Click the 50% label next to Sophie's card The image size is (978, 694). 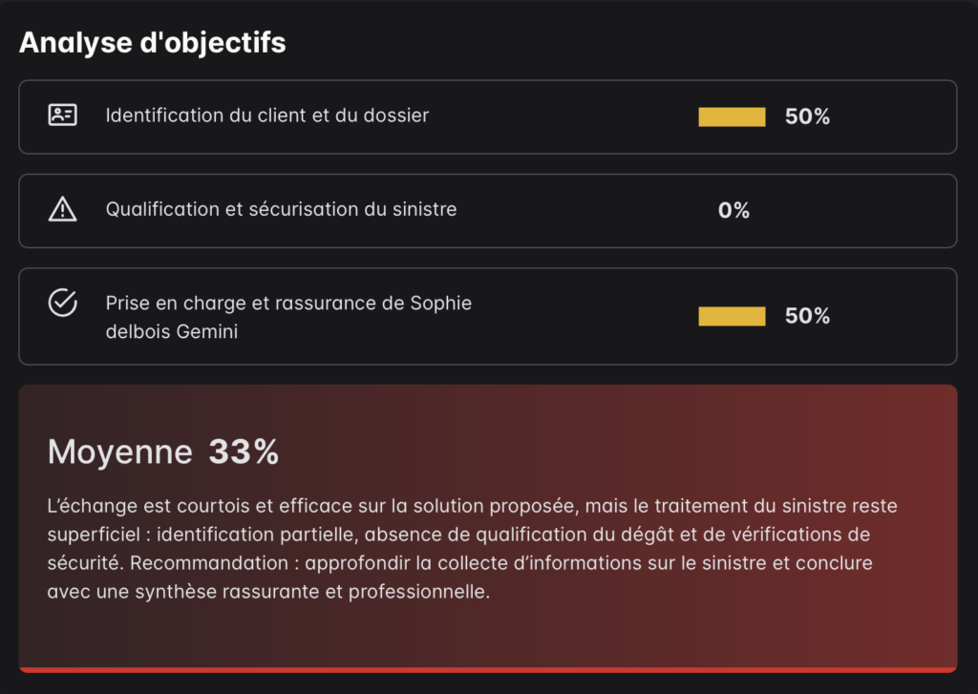point(807,315)
